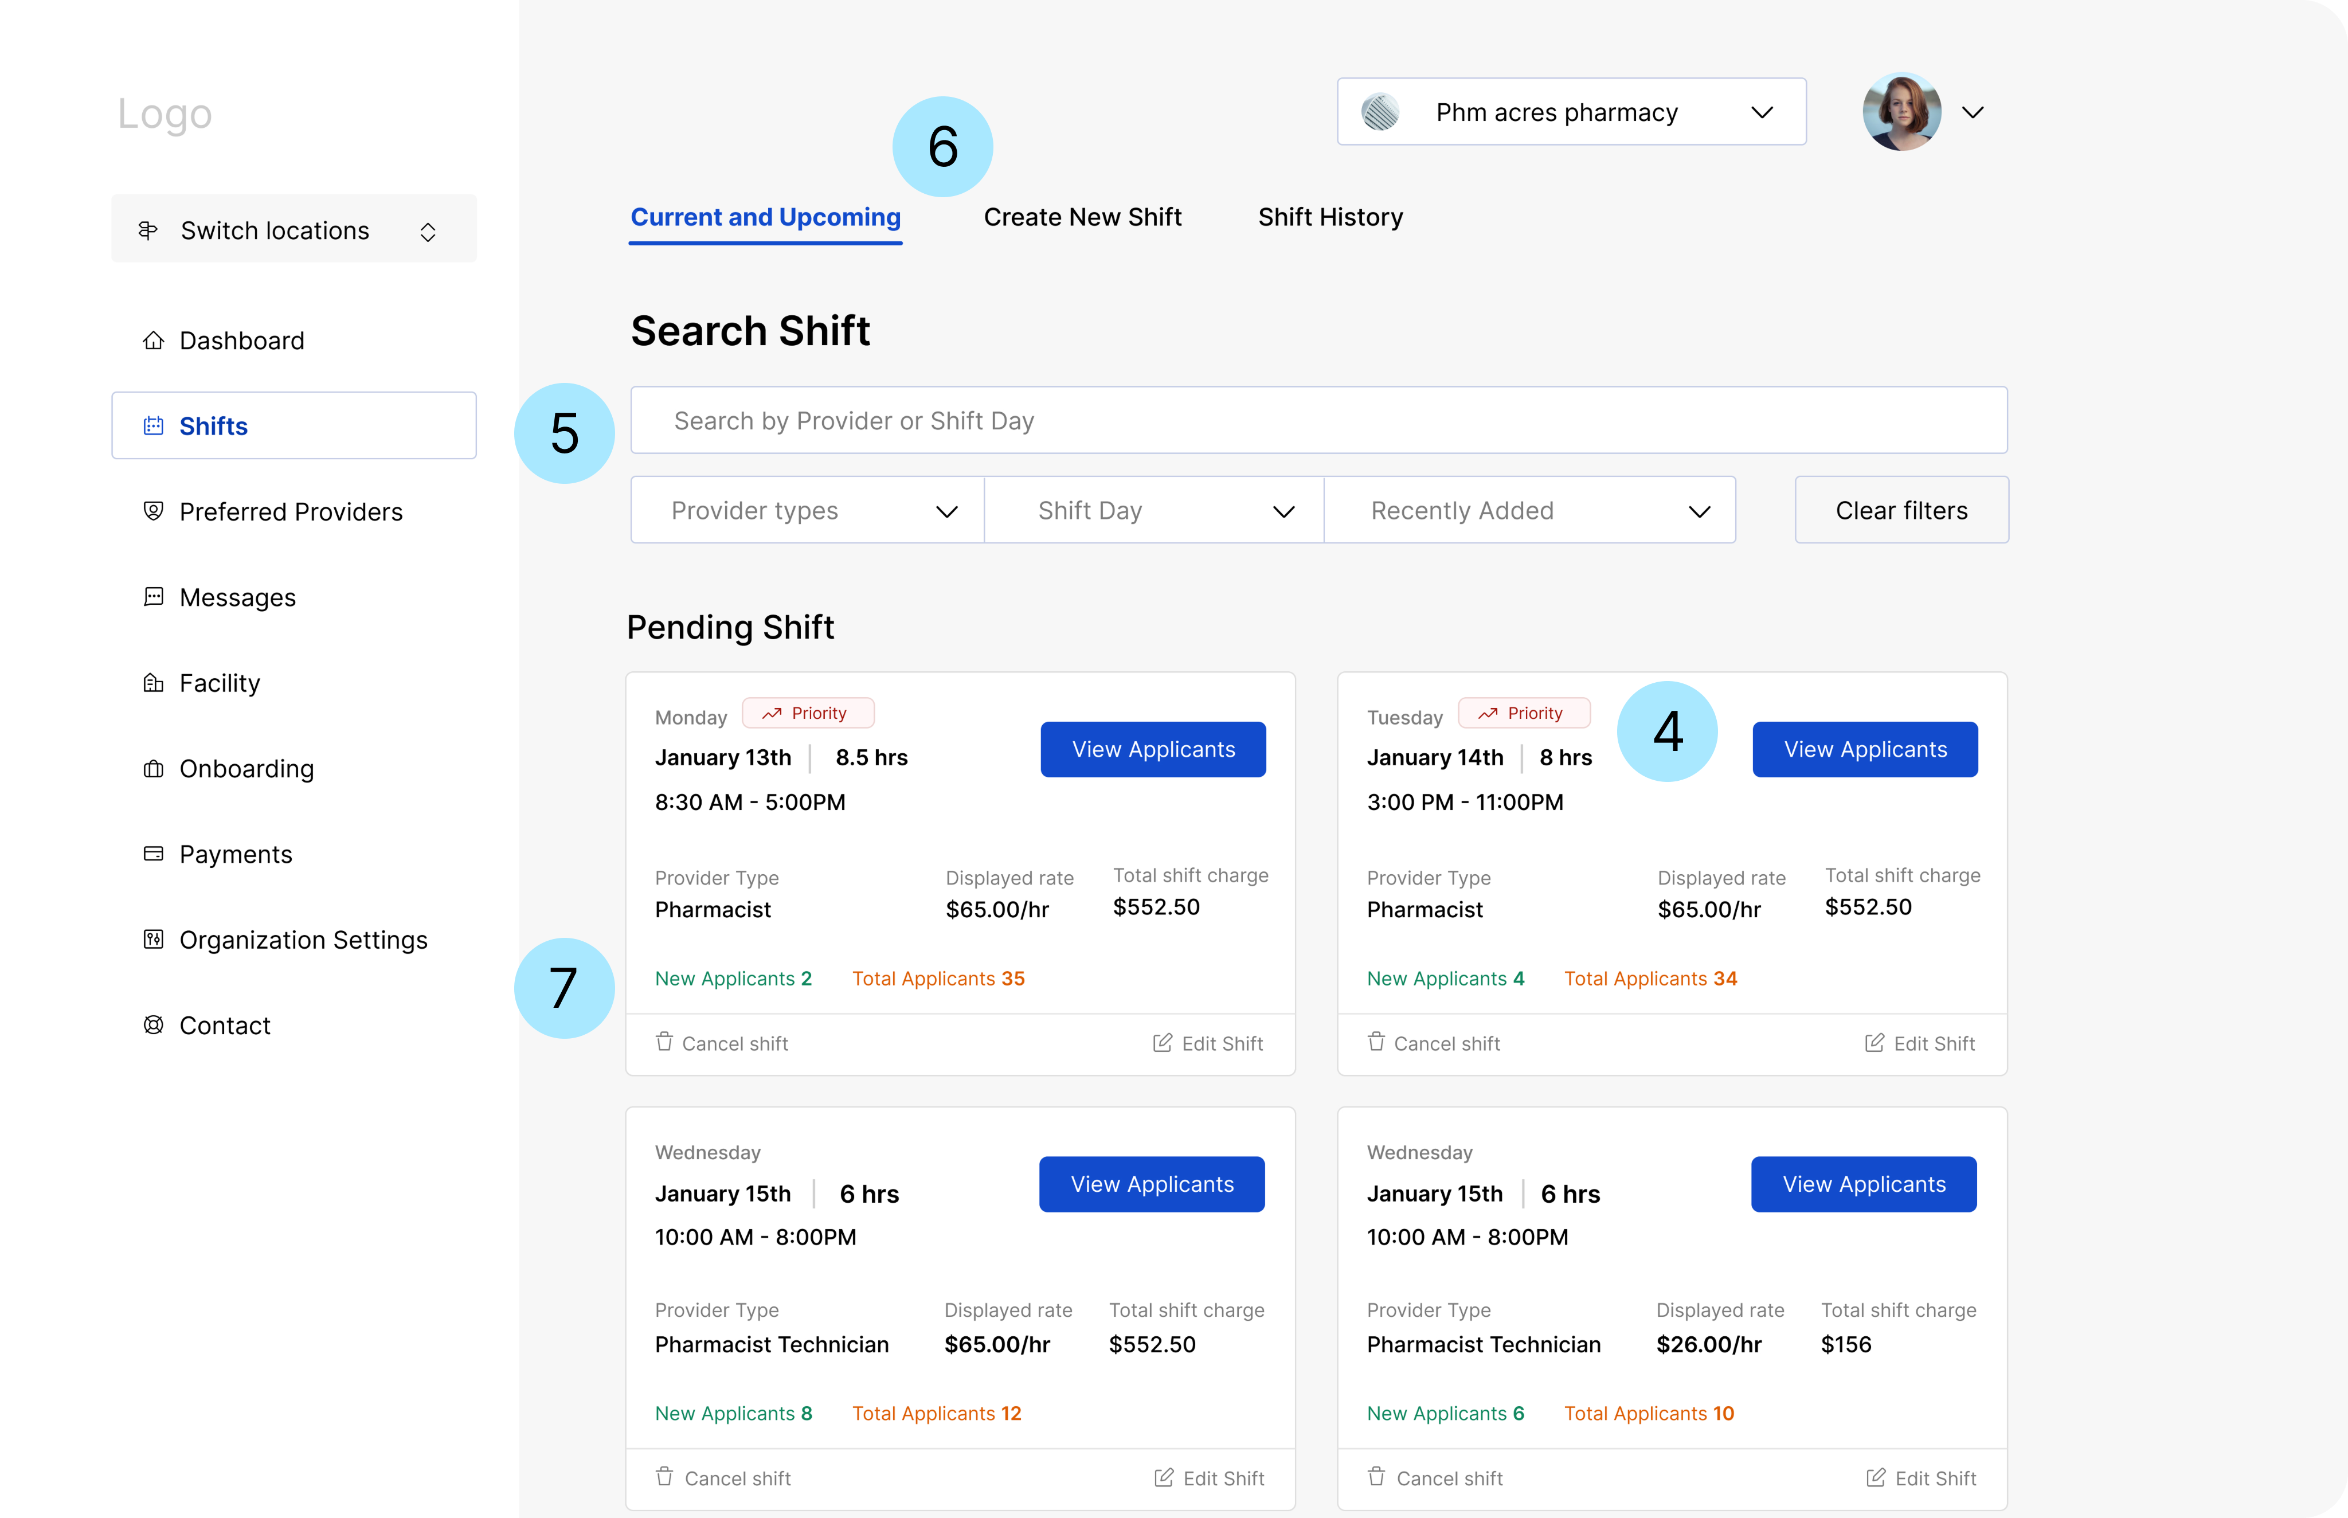The height and width of the screenshot is (1518, 2348).
Task: Click the Messages chat icon
Action: click(153, 596)
